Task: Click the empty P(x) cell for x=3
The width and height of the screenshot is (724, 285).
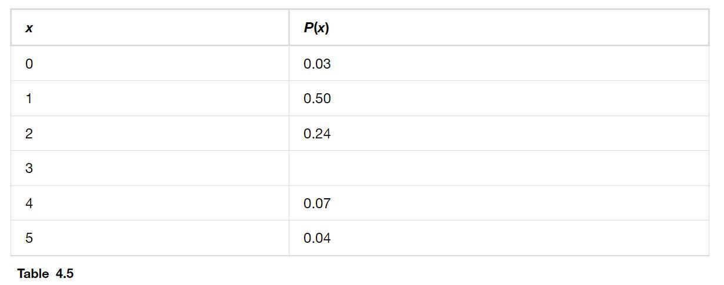Action: tap(499, 168)
